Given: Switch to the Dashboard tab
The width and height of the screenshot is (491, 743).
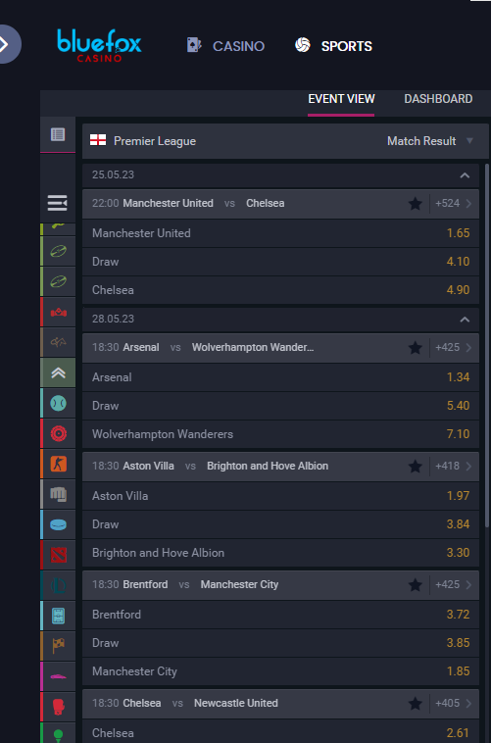Looking at the screenshot, I should click(438, 99).
